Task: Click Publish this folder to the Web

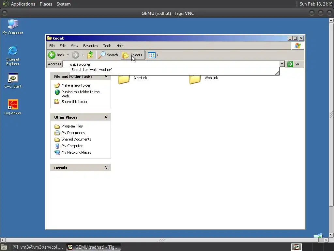Action: [x=81, y=94]
